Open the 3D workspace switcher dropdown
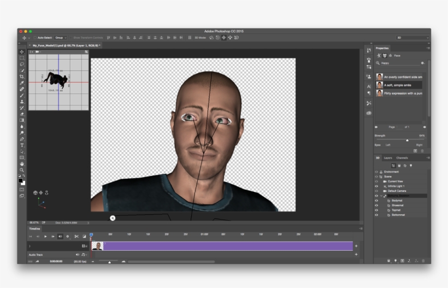Image resolution: width=448 pixels, height=288 pixels. (412, 38)
